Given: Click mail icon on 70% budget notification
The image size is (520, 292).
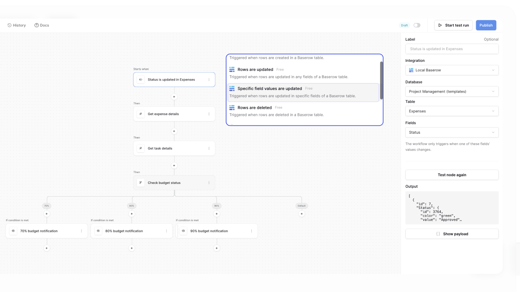Looking at the screenshot, I should [x=13, y=231].
